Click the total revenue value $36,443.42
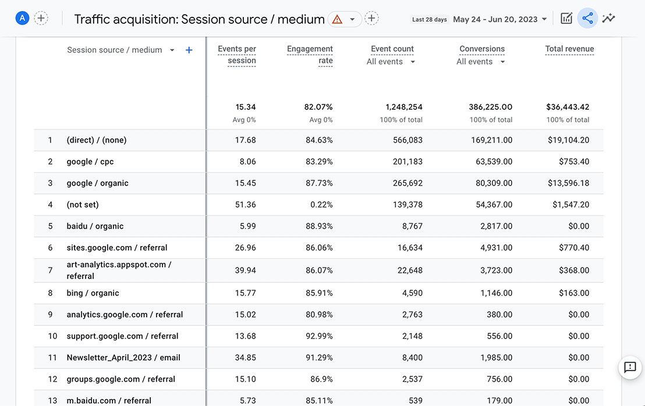 click(567, 107)
